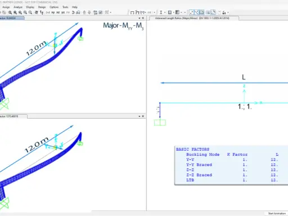Image resolution: width=288 pixels, height=216 pixels.
Task: Open dropdown next to the greyed grid icon
Action: point(111,12)
